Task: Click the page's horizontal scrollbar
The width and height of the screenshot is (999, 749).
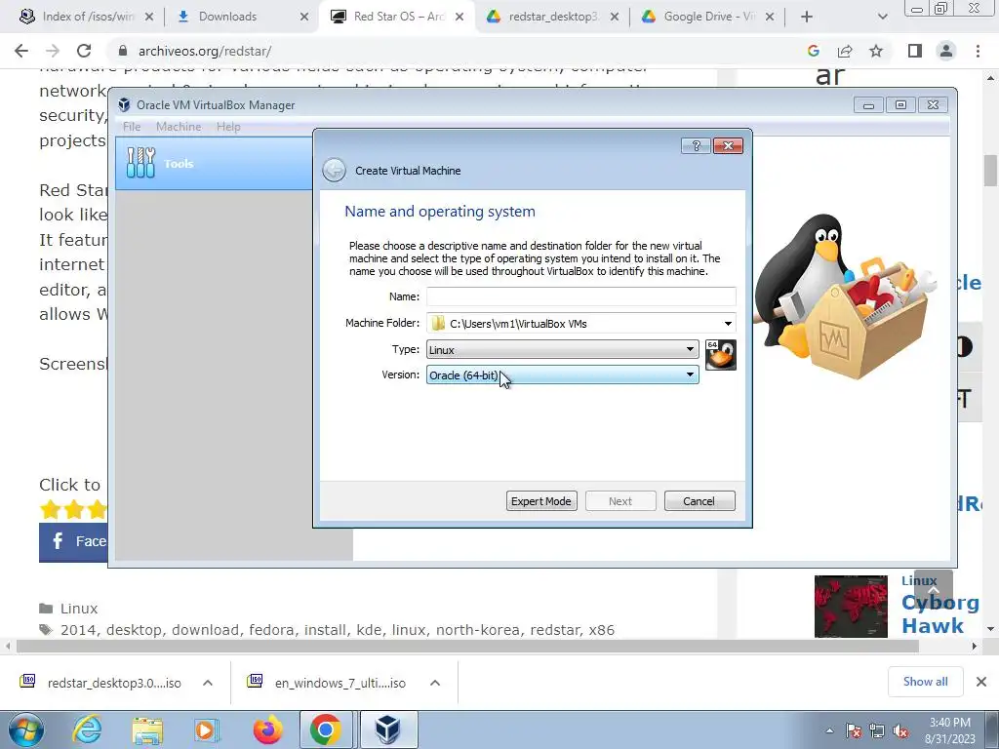Action: pyautogui.click(x=467, y=646)
